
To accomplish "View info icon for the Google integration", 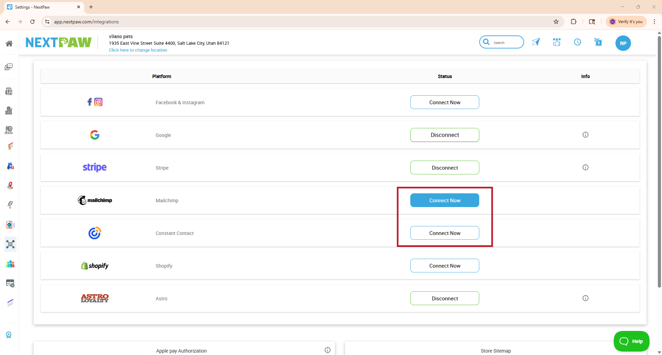I will click(585, 135).
